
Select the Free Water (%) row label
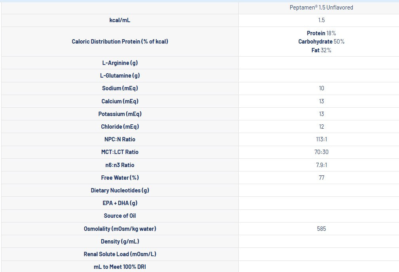120,178
